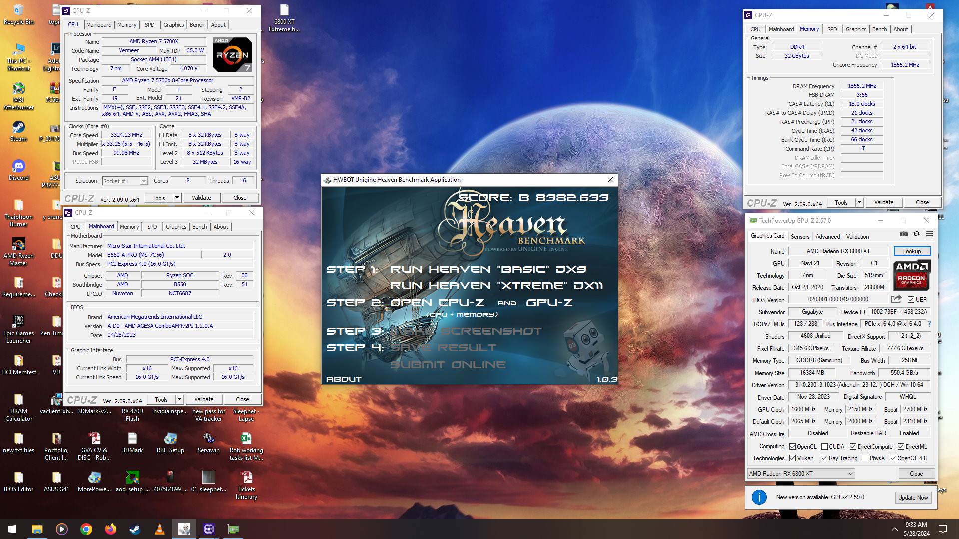
Task: Click Run Heaven Xtreme DX11 link
Action: click(496, 286)
